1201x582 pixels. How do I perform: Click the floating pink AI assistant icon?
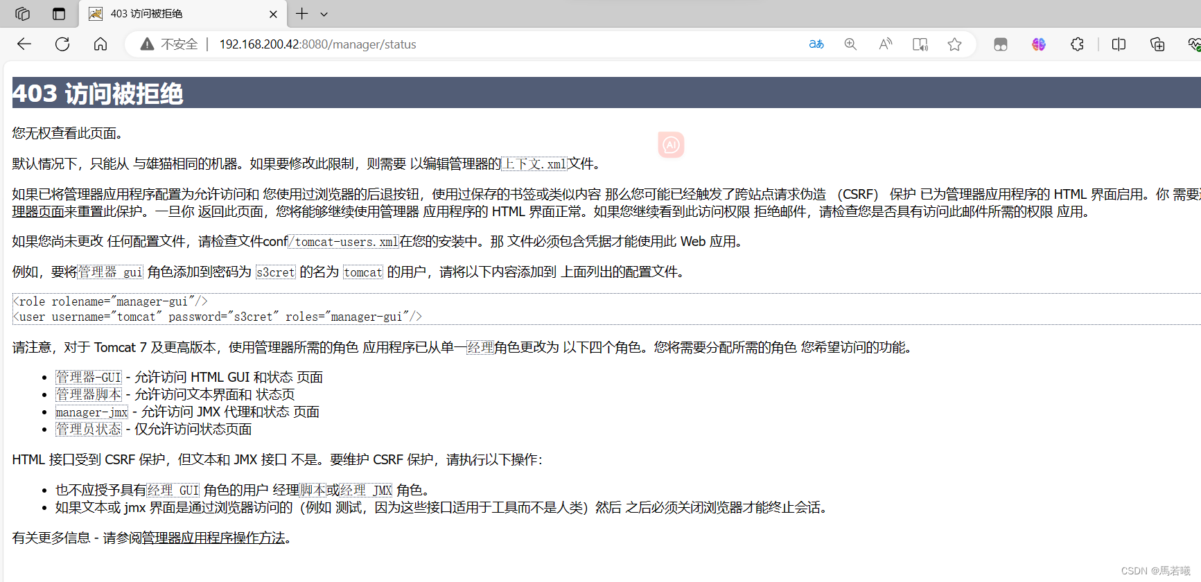coord(671,145)
